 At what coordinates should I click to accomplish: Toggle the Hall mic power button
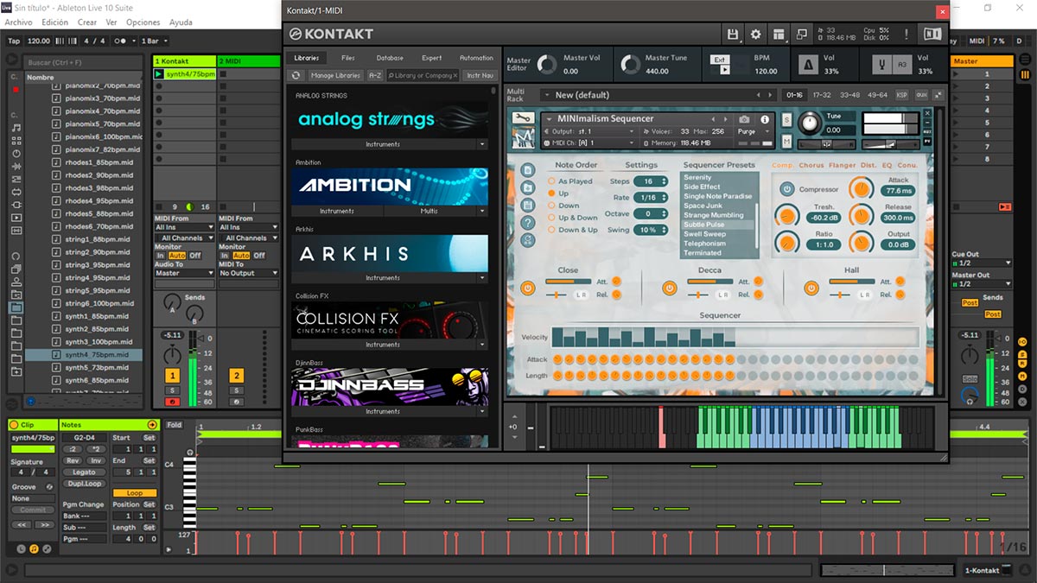click(x=811, y=288)
